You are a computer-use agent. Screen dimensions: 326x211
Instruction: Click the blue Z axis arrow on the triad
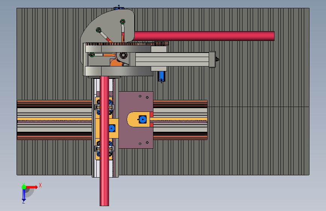pos(24,195)
